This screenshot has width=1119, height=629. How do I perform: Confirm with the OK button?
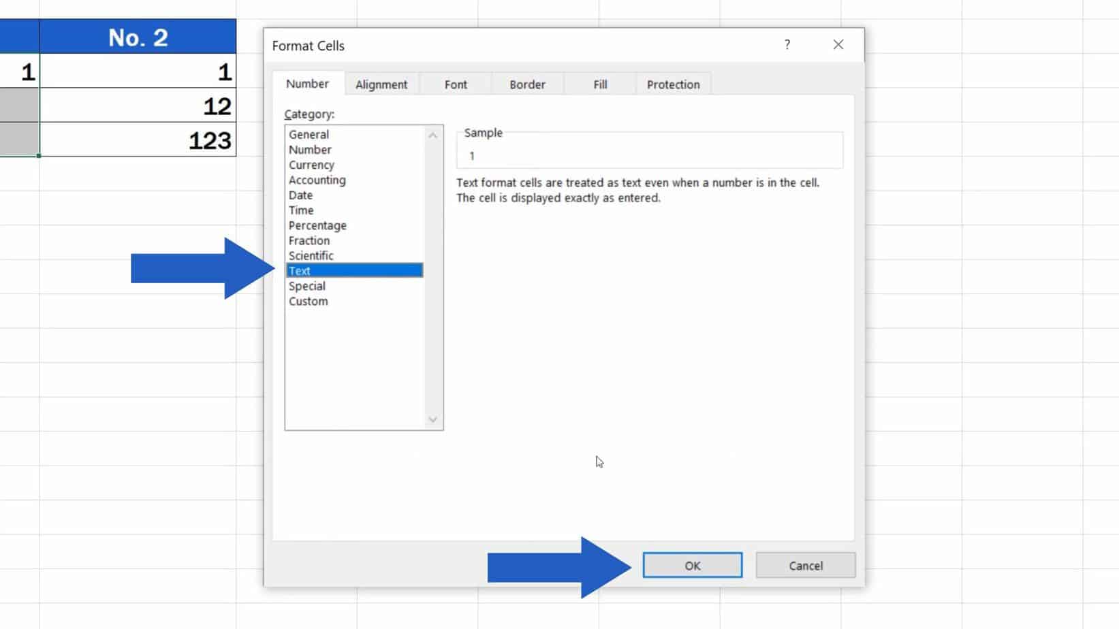pos(692,565)
